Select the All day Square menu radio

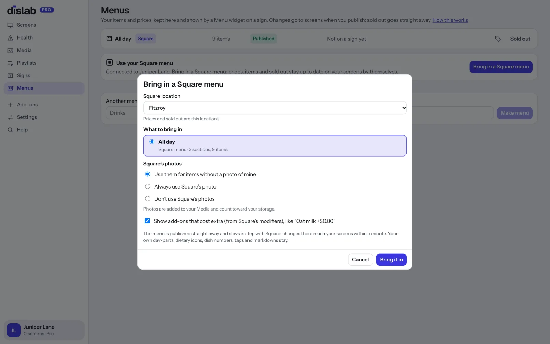[152, 142]
